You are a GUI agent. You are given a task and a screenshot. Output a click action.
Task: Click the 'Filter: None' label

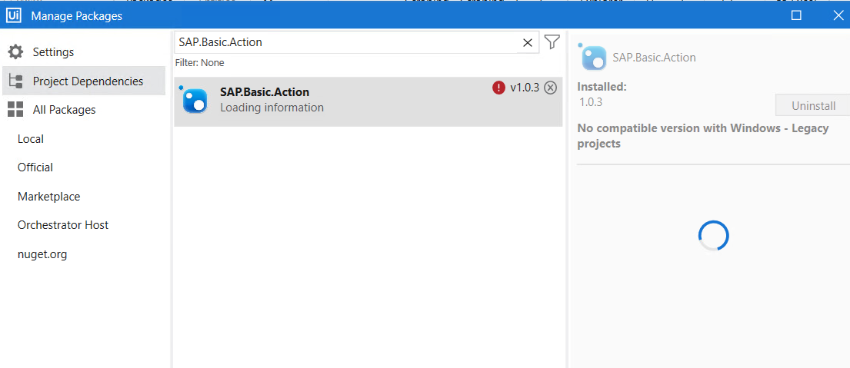click(x=199, y=63)
